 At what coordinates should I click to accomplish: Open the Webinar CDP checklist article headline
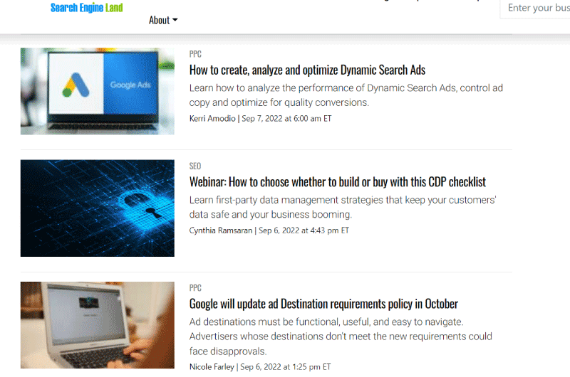tap(337, 182)
